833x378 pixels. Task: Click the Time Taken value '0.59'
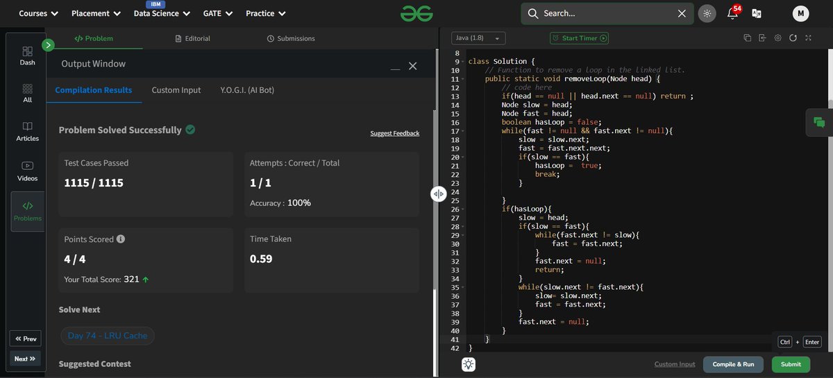click(261, 259)
